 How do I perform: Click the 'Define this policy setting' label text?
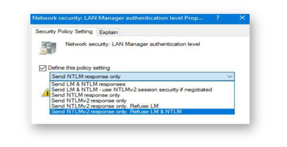point(79,68)
